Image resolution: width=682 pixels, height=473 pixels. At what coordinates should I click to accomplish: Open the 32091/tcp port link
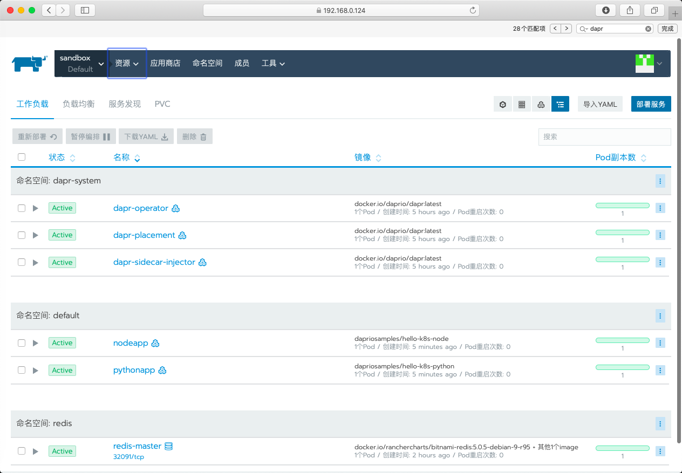point(128,457)
